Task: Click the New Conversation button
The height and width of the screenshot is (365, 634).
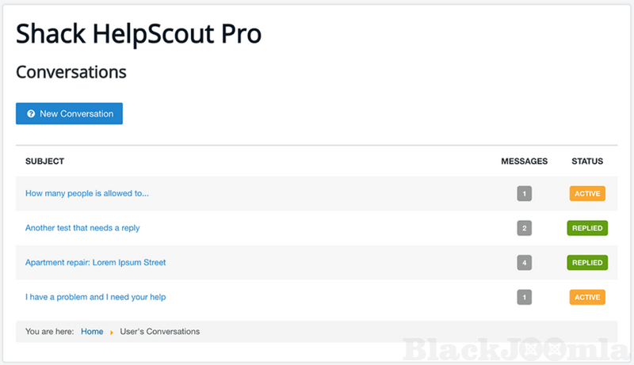Action: coord(69,114)
